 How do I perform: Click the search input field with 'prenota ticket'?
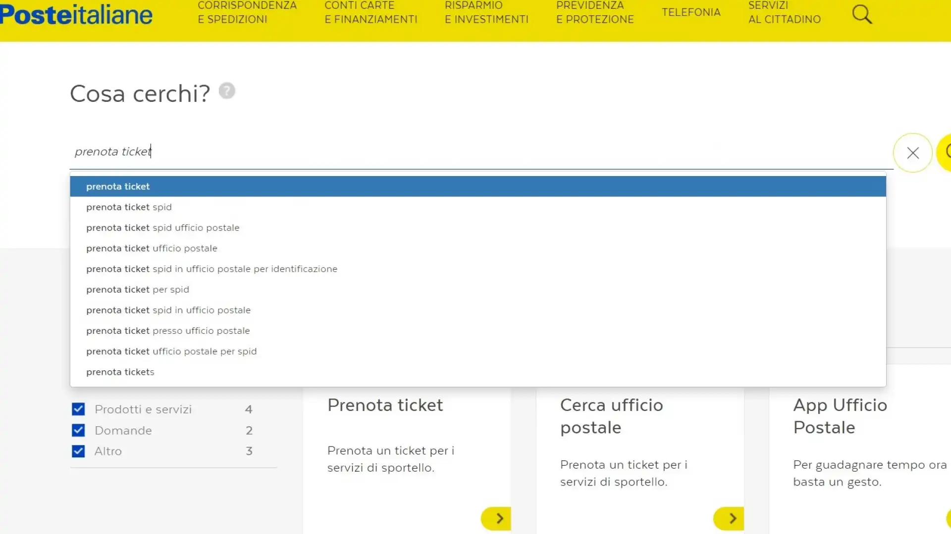click(480, 152)
